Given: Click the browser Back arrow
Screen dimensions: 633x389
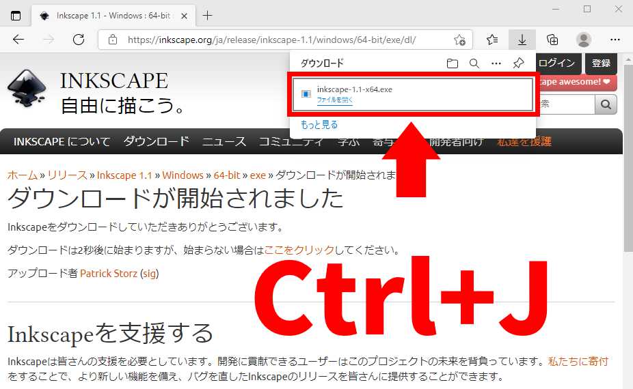Looking at the screenshot, I should [x=18, y=40].
